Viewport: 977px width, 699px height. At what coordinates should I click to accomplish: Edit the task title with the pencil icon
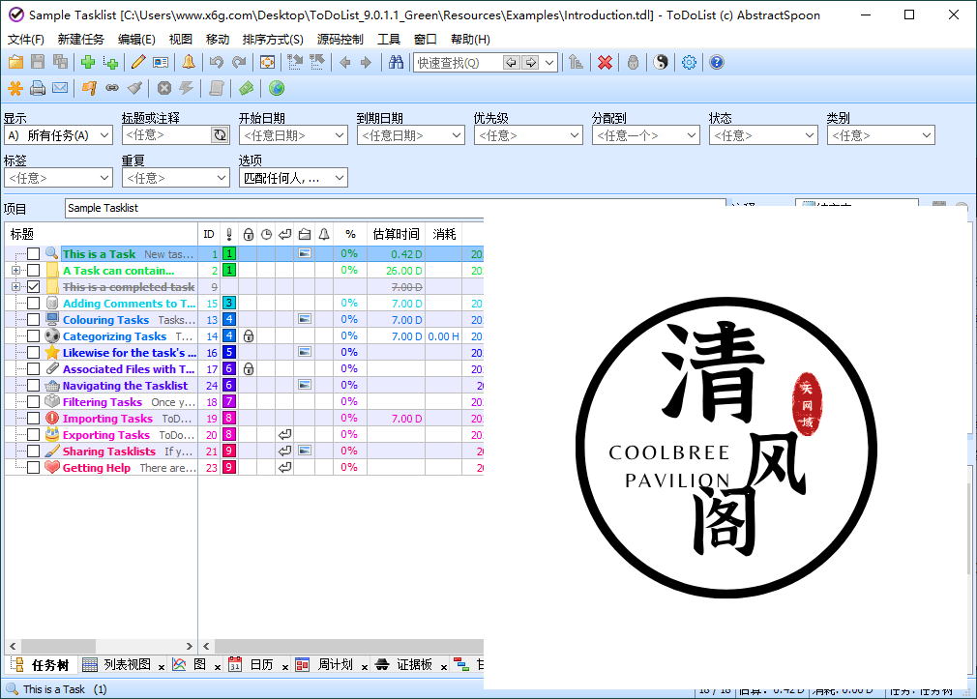click(x=138, y=62)
